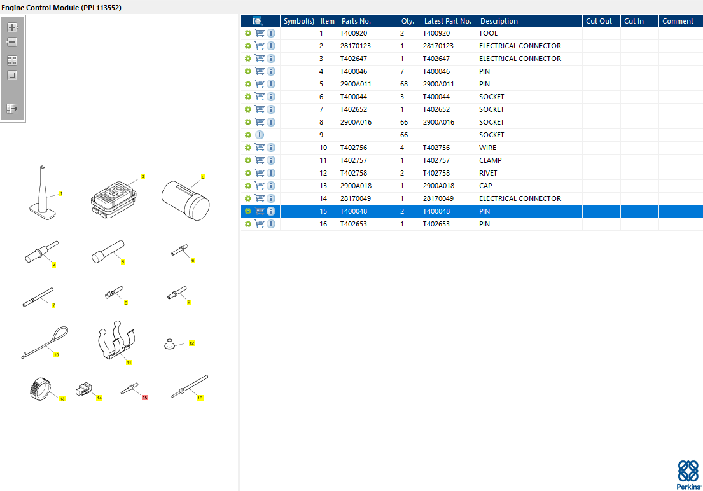
Task: Sort by Description column header
Action: coord(499,21)
